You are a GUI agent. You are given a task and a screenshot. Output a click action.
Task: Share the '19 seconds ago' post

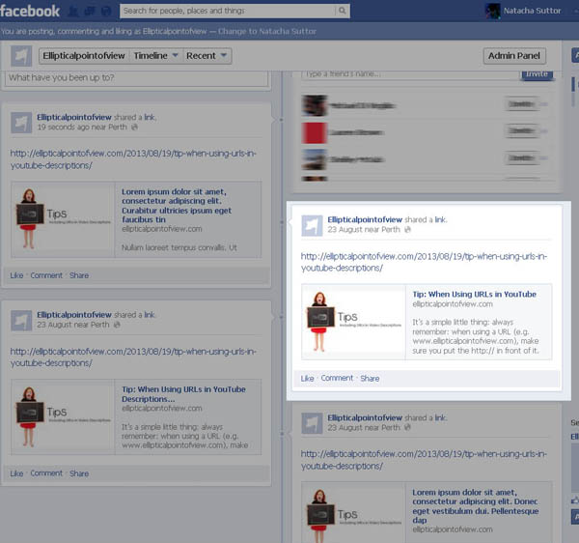coord(79,275)
